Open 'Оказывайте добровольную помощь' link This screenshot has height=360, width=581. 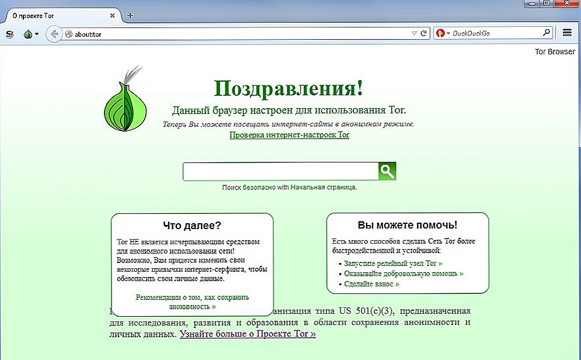point(403,274)
